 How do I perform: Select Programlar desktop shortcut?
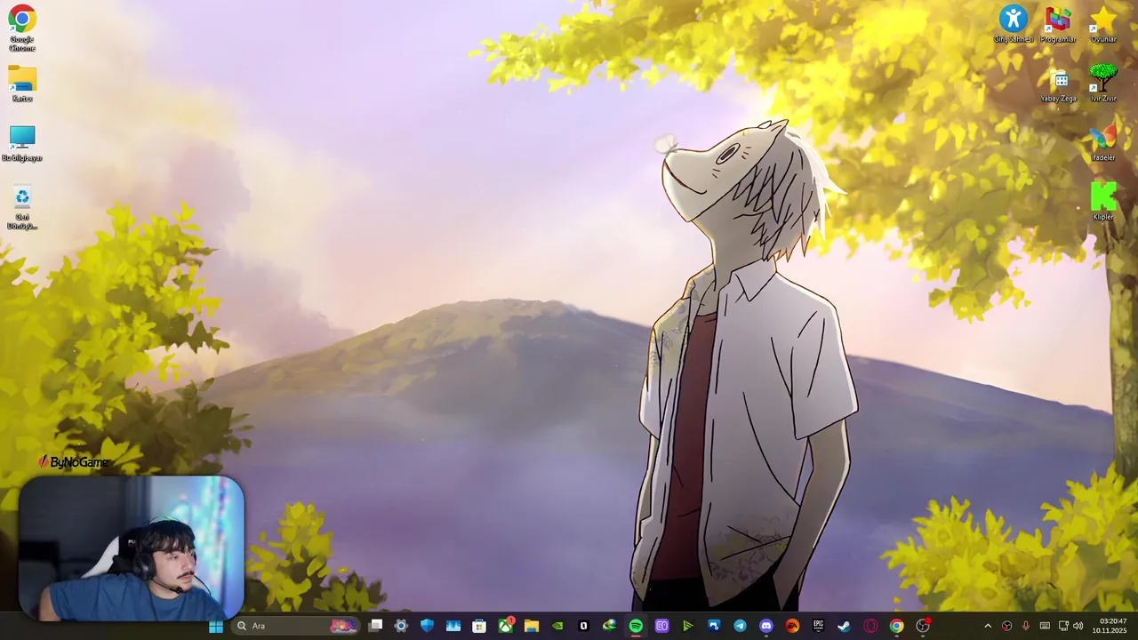pos(1058,25)
